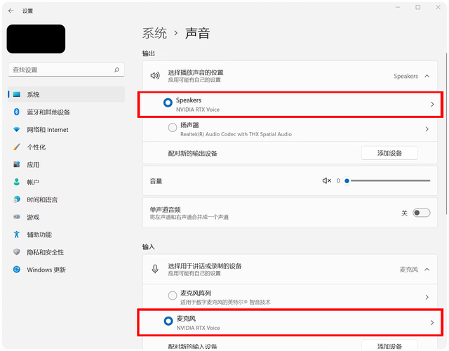Collapse the output device list chevron
Image resolution: width=449 pixels, height=351 pixels.
pyautogui.click(x=427, y=76)
